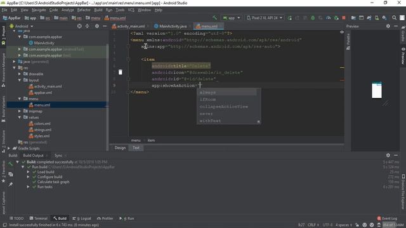Click the Search Everywhere magnifier icon
The height and width of the screenshot is (228, 406).
pos(394,18)
